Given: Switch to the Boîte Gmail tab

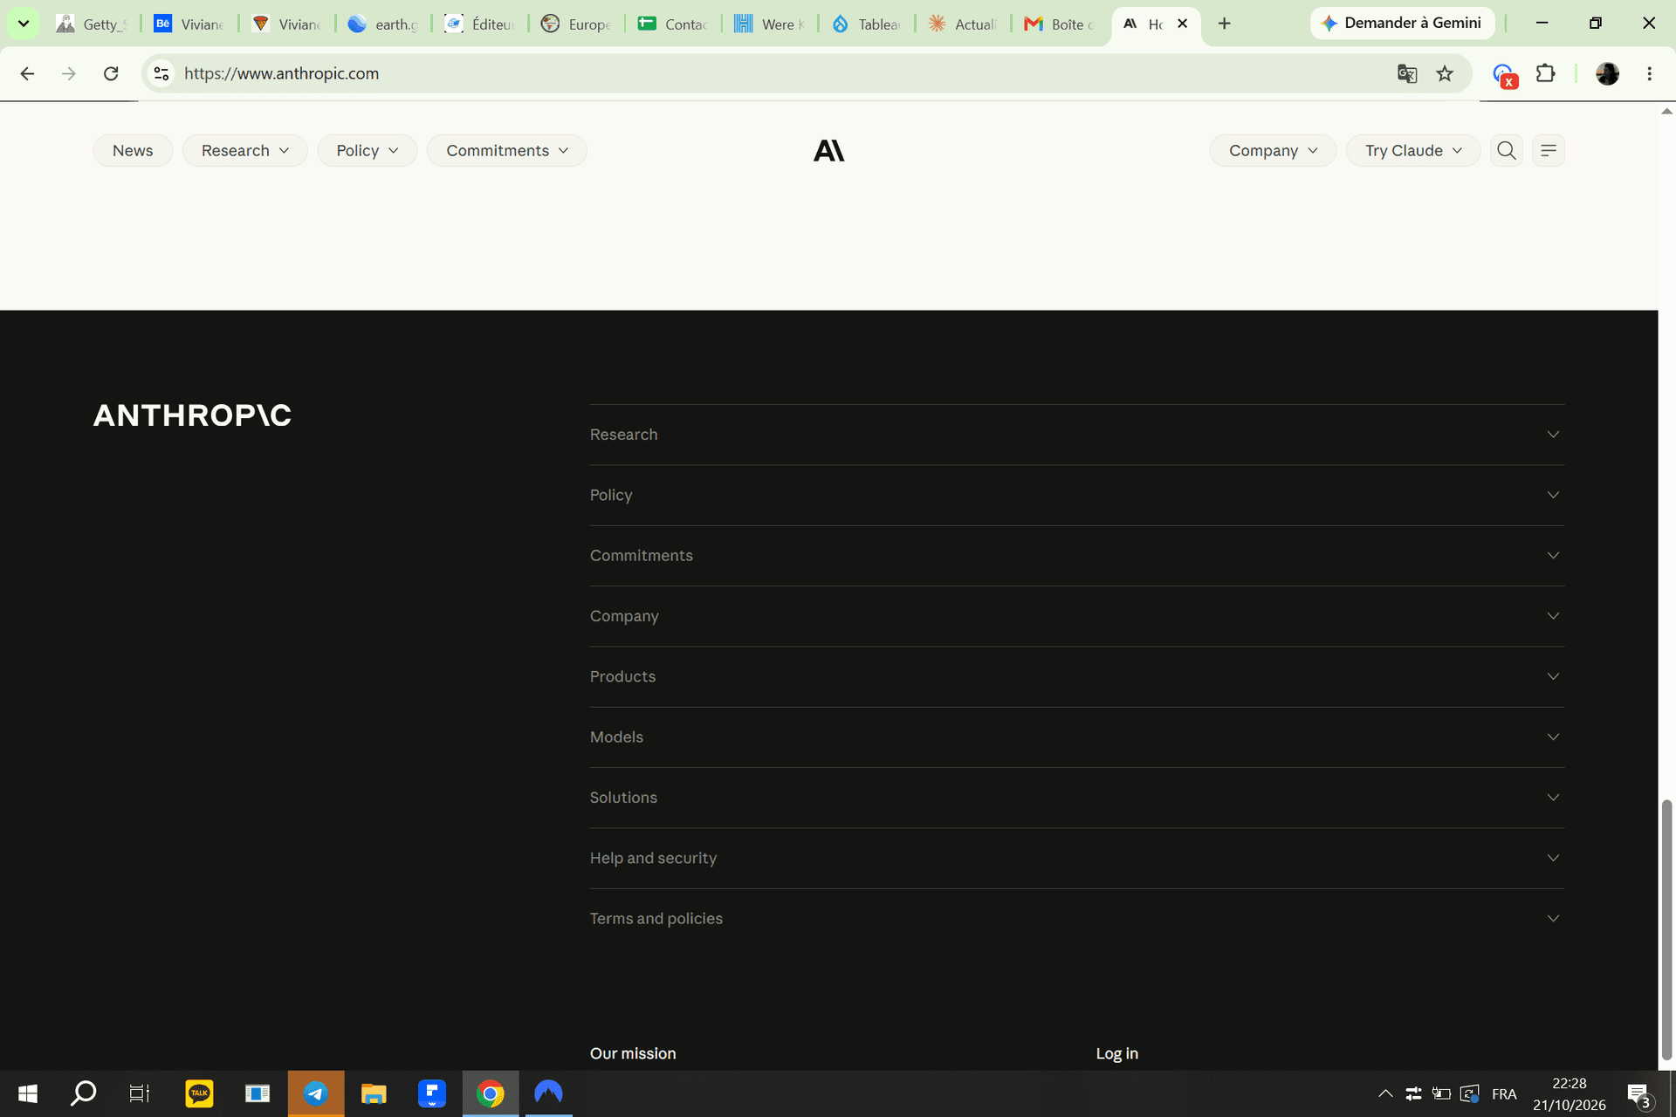Looking at the screenshot, I should coord(1060,24).
